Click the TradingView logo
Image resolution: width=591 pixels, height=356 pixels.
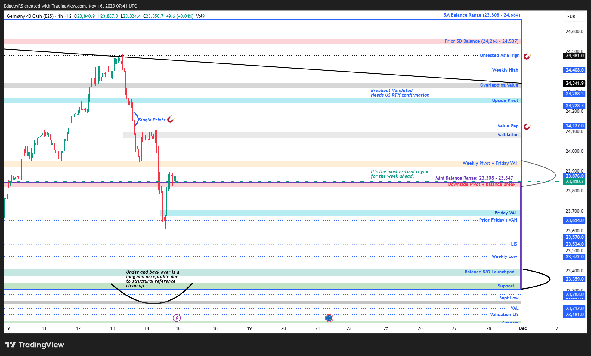click(x=34, y=345)
